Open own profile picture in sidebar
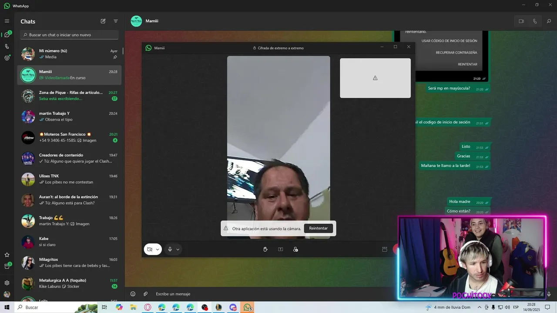The width and height of the screenshot is (557, 313). 7,294
